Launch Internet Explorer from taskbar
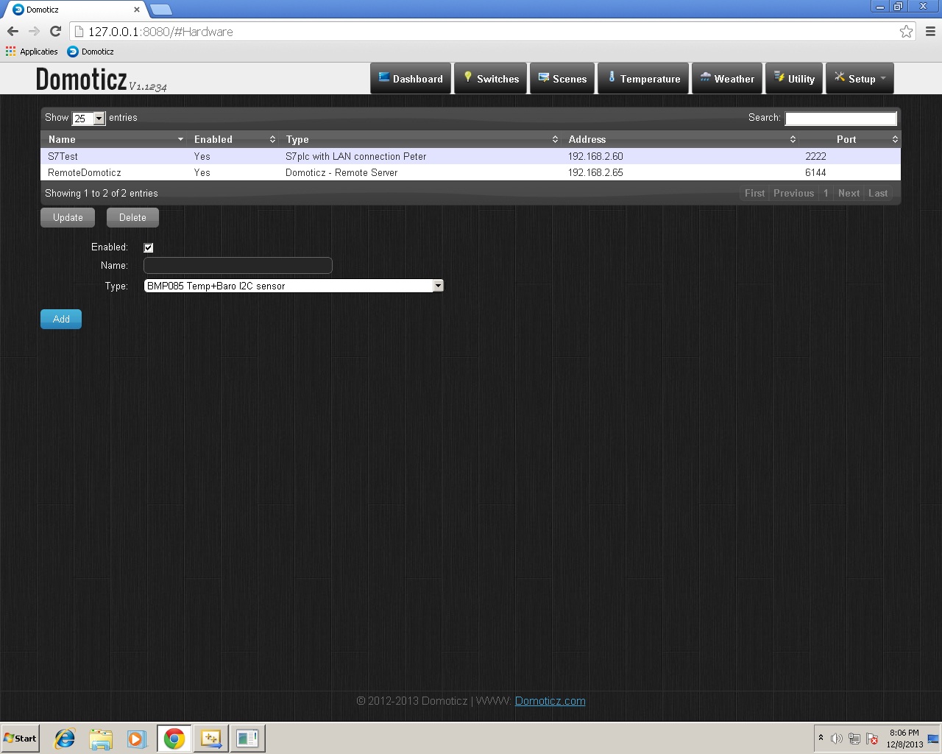 65,739
